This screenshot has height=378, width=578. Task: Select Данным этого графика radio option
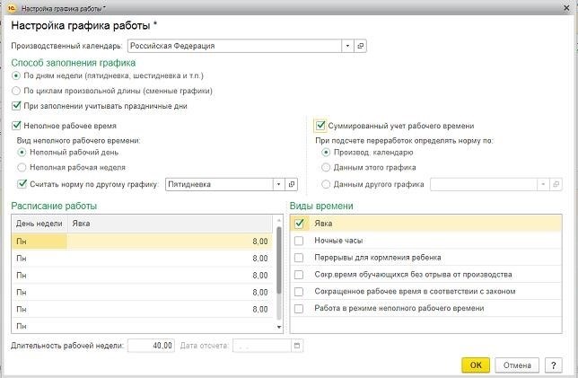(325, 168)
